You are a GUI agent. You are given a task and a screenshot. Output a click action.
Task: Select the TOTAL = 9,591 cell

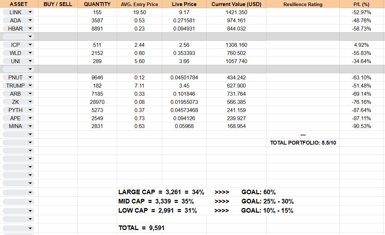[142, 228]
